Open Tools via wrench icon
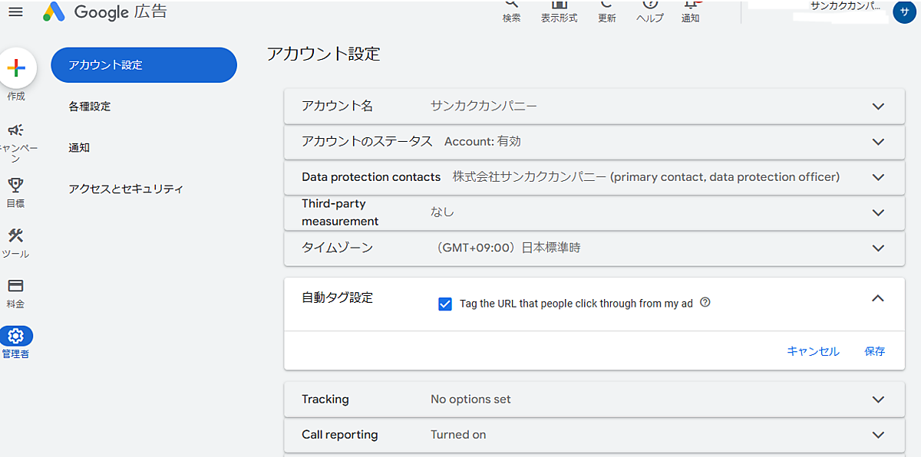 tap(15, 235)
